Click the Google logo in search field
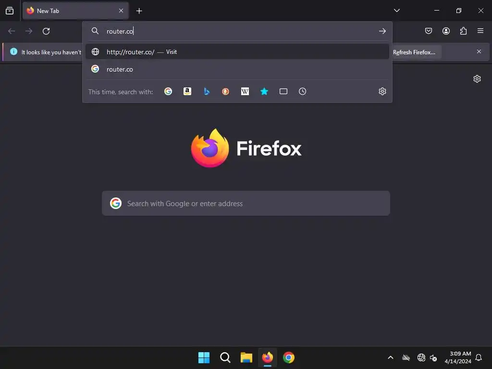 pos(116,203)
